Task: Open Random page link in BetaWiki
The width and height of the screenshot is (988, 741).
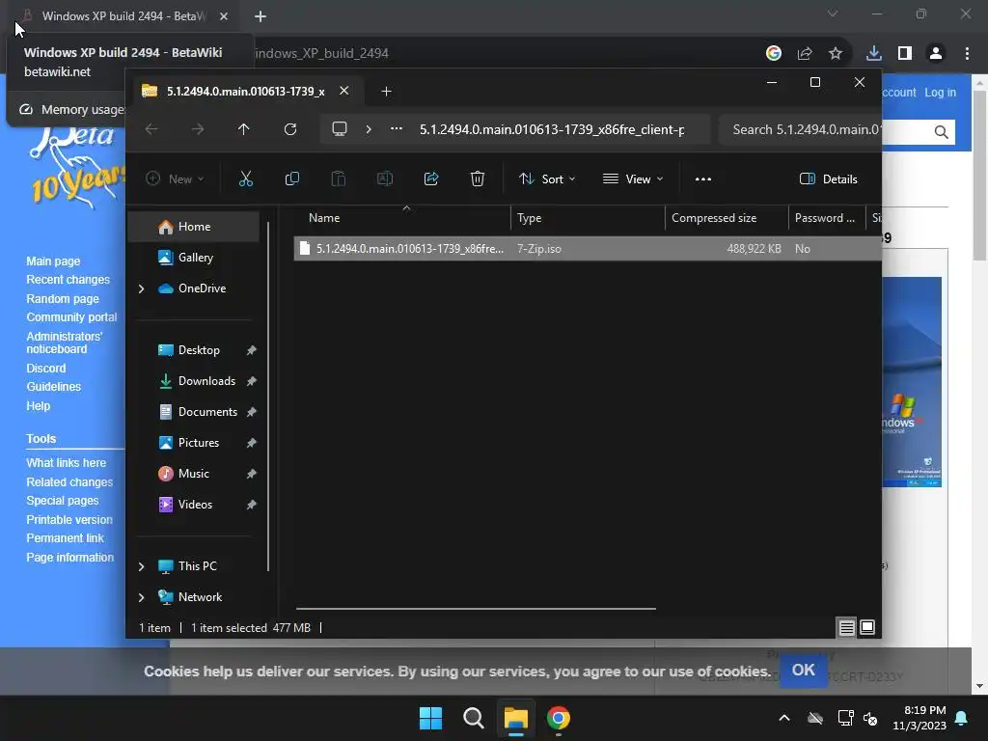Action: [x=63, y=299]
